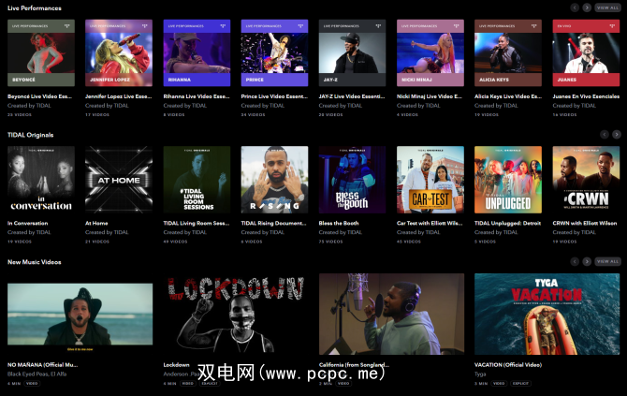
Task: Open the Nicki Minaj playlist cover
Action: click(x=430, y=52)
